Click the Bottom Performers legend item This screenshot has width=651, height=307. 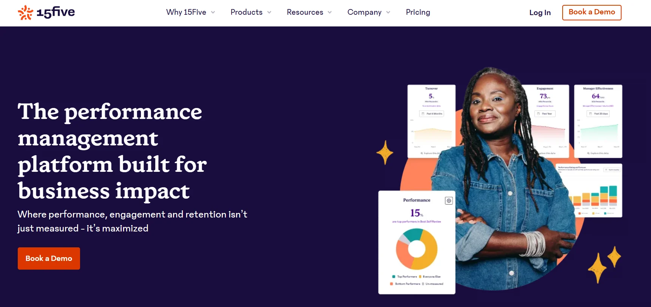tap(405, 284)
